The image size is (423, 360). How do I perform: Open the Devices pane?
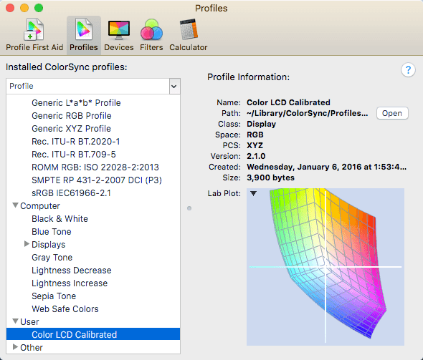coord(119,35)
